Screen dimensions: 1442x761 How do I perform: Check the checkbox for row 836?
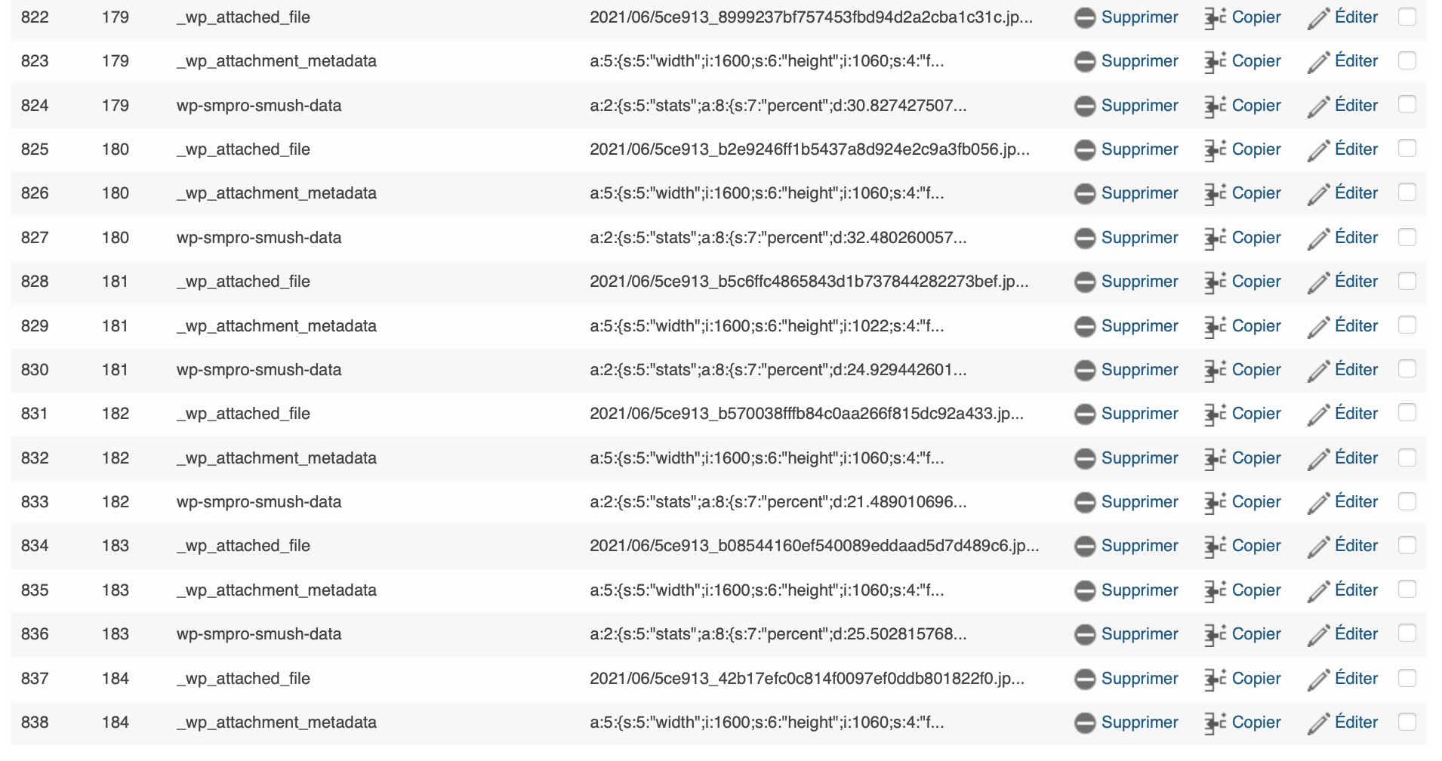tap(1407, 633)
